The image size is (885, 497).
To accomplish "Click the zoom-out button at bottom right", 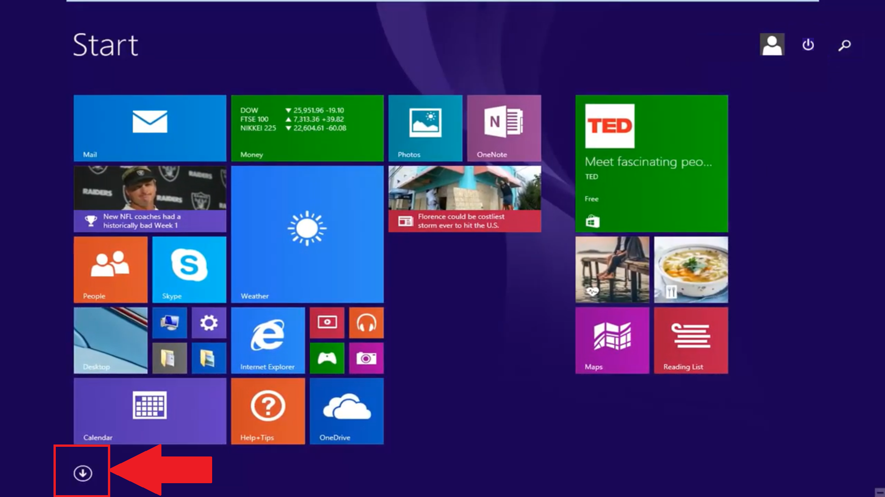I will [879, 492].
